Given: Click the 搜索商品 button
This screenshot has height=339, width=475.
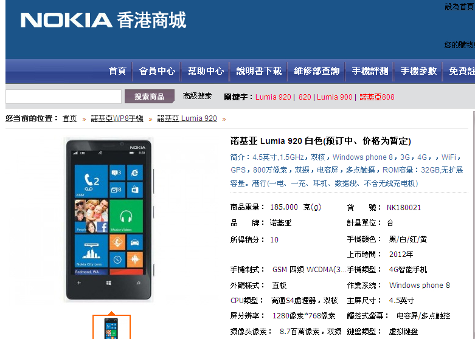Looking at the screenshot, I should point(150,97).
